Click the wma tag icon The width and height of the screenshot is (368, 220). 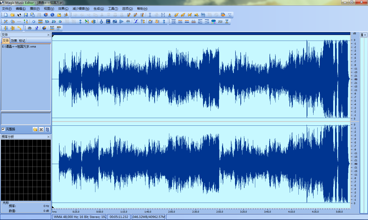click(x=59, y=28)
